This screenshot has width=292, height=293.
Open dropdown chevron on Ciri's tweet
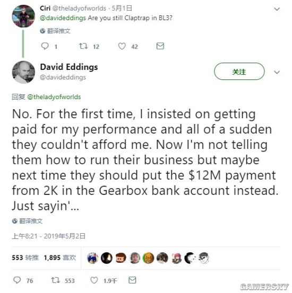click(277, 9)
